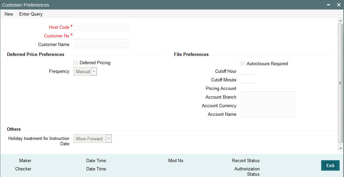
Task: Click the Cutoff Hour field
Action: click(x=247, y=71)
